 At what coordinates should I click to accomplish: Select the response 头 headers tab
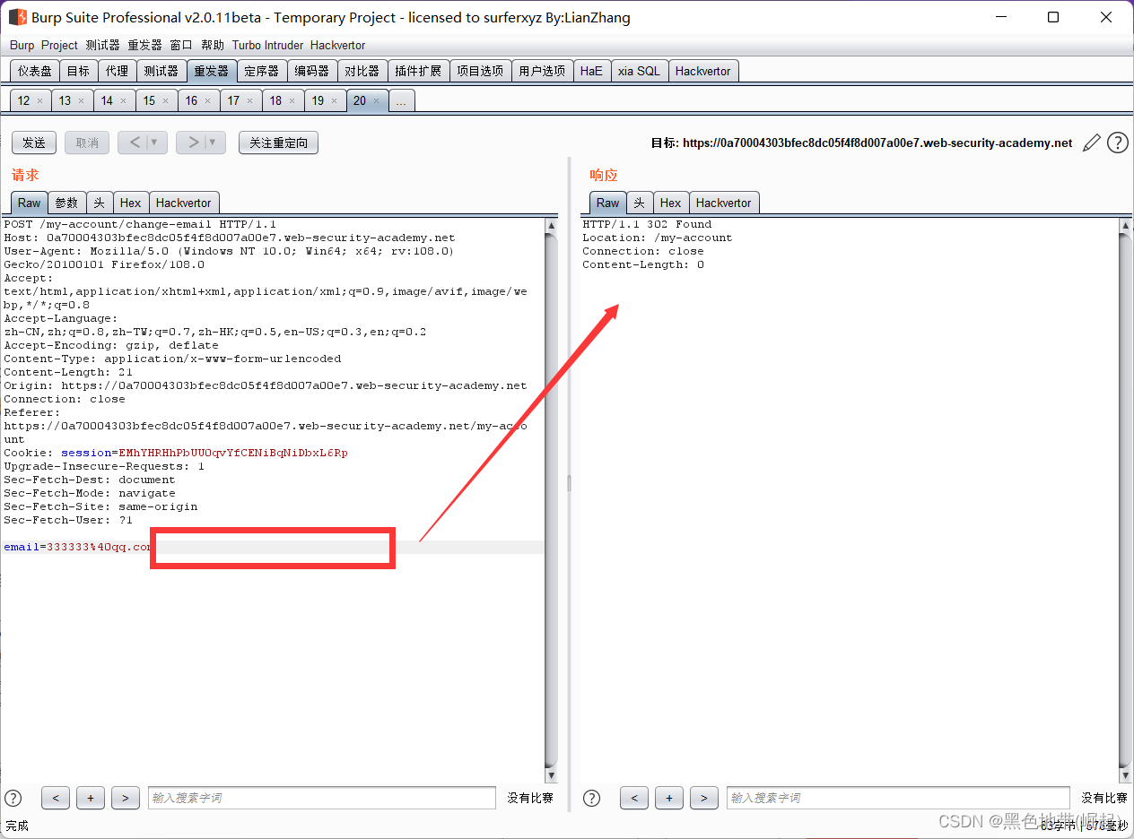640,203
